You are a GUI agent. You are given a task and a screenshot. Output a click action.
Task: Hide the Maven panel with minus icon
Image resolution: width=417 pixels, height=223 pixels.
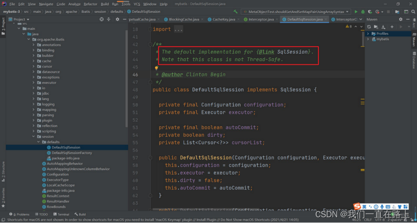tap(408, 20)
